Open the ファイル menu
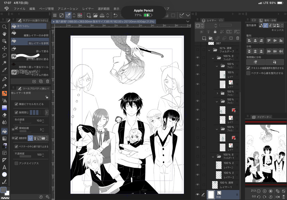The image size is (287, 200). pyautogui.click(x=19, y=9)
